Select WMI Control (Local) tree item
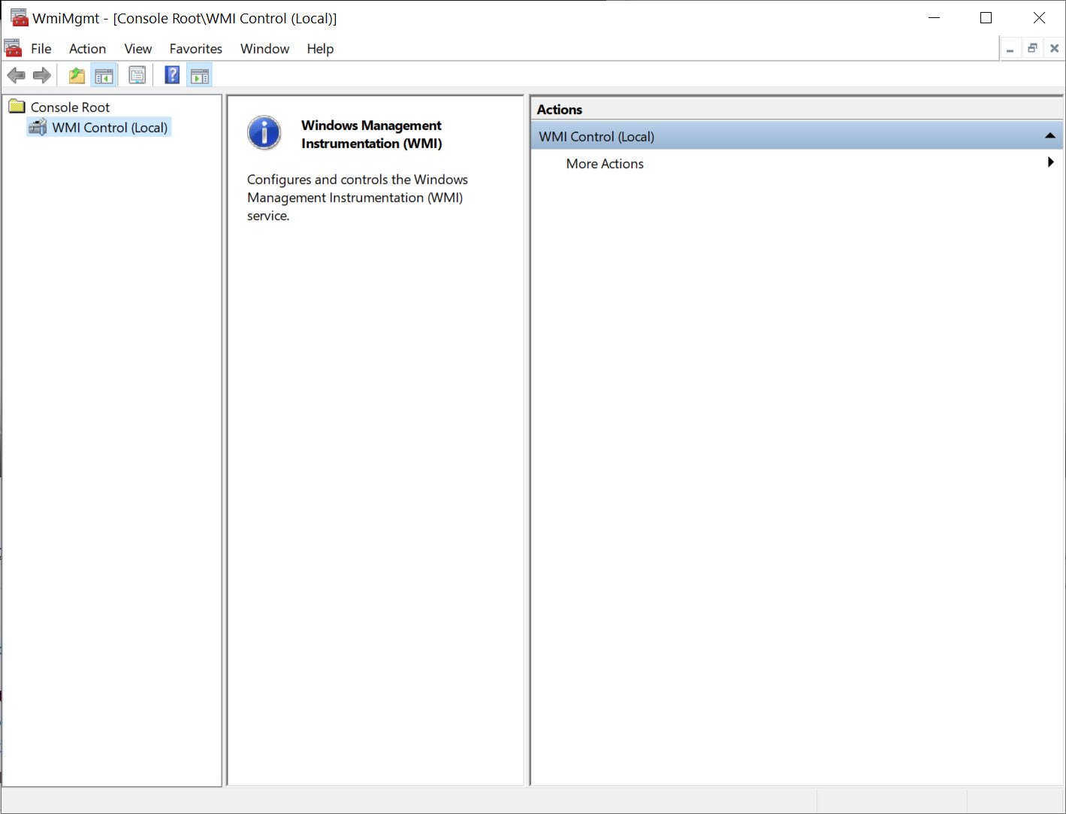 pyautogui.click(x=110, y=128)
